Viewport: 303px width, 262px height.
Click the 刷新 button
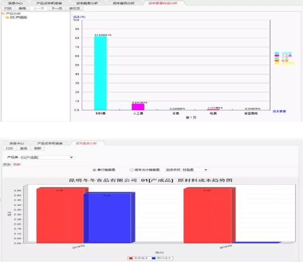click(38, 148)
